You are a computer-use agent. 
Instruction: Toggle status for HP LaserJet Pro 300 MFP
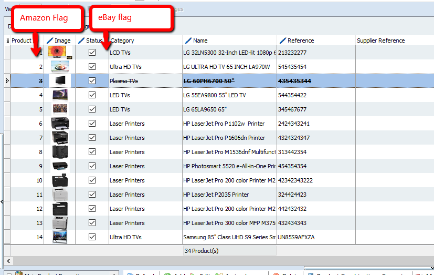[92, 223]
